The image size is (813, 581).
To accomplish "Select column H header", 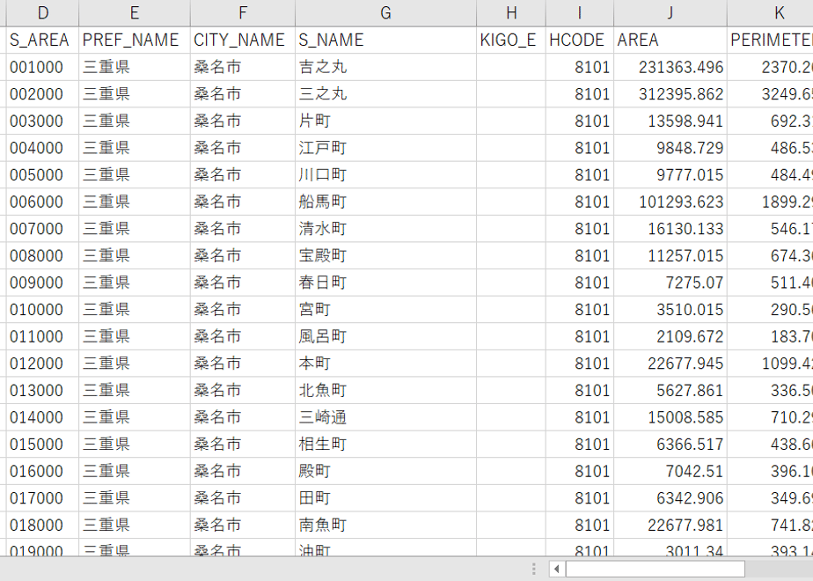I will click(510, 13).
